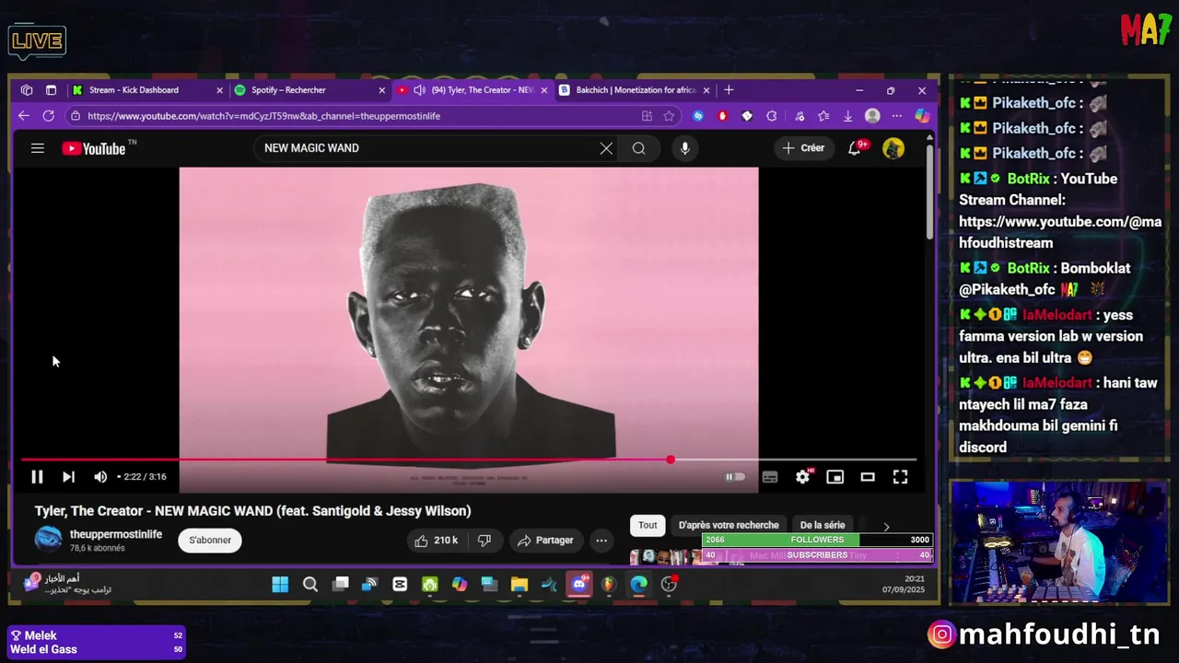Start voice search with microphone
The image size is (1179, 663).
coord(684,148)
